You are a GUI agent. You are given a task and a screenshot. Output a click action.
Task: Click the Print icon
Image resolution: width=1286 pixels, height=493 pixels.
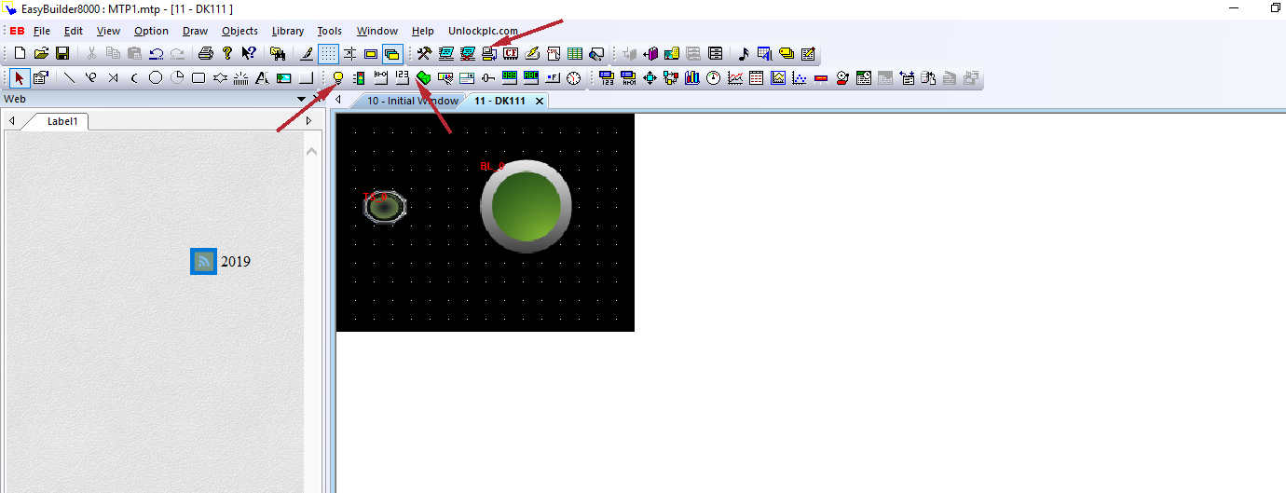(x=206, y=53)
